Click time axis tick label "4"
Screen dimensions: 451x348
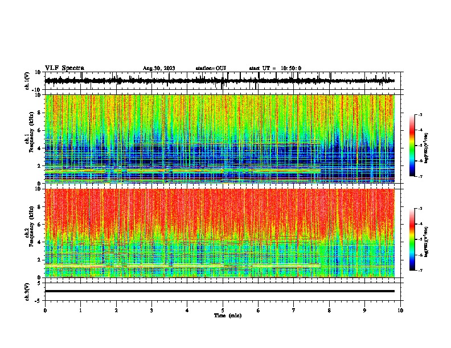[x=187, y=310]
